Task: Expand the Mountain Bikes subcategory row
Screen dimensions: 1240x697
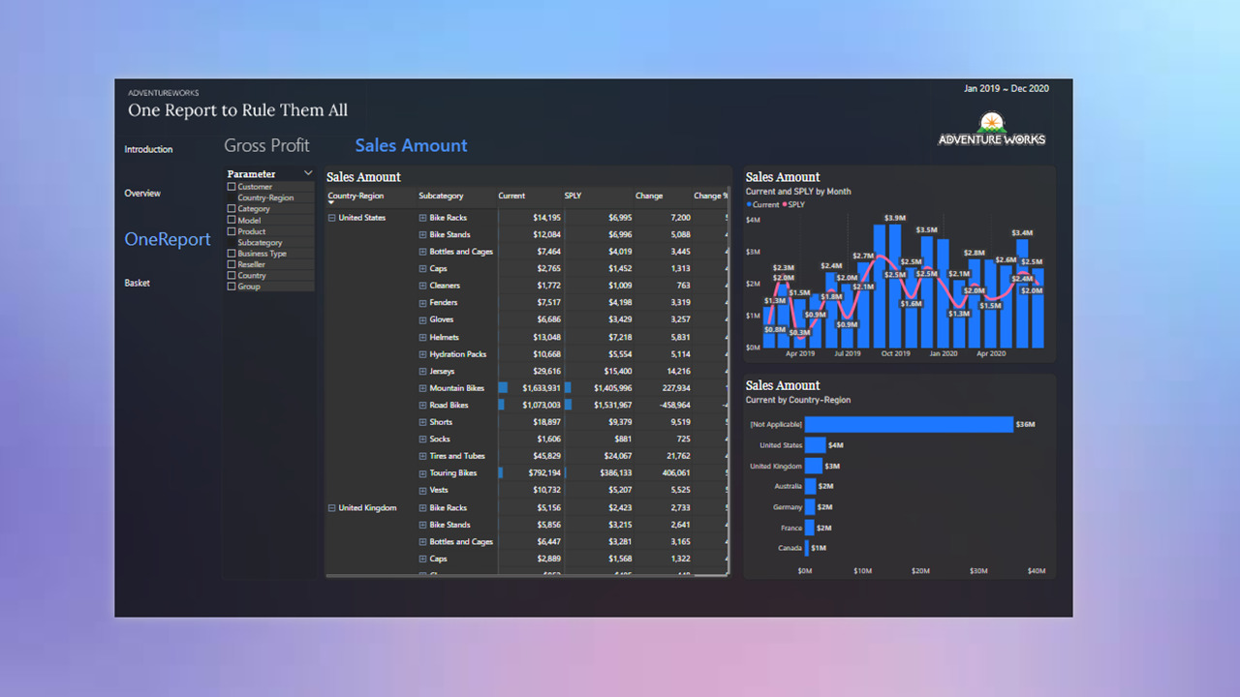Action: [423, 388]
